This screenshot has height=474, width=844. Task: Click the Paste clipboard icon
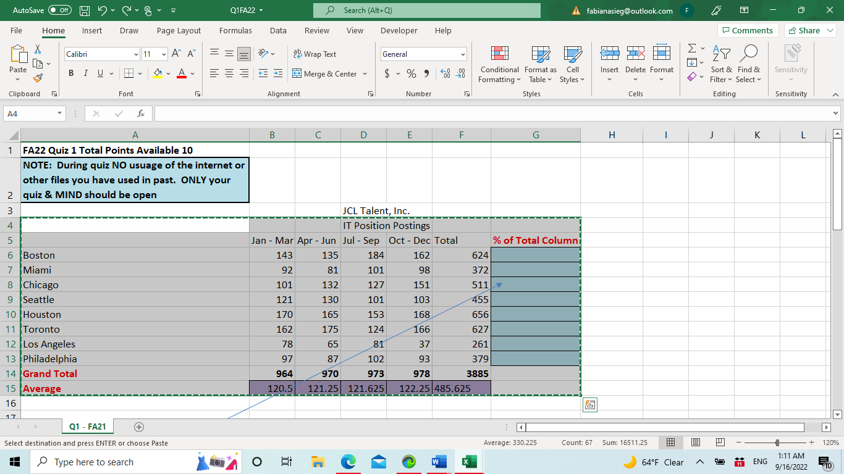point(18,55)
